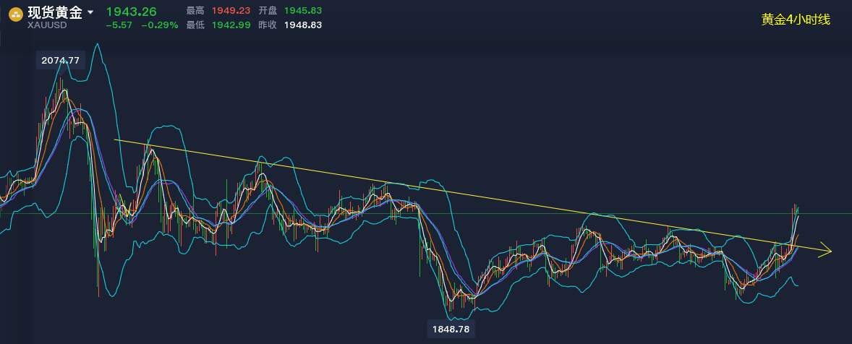Click the 黄金4小时线 chart label
The height and width of the screenshot is (344, 852).
[796, 20]
